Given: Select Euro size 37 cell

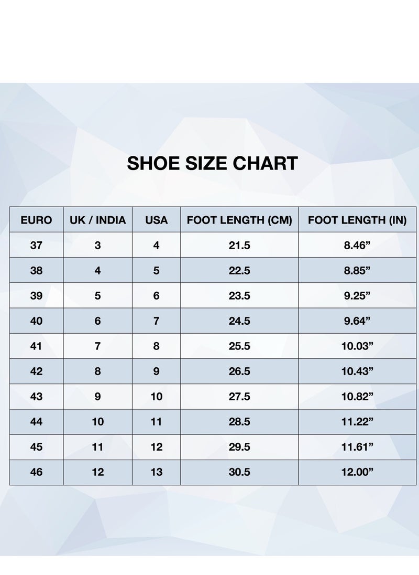Looking at the screenshot, I should point(36,245).
